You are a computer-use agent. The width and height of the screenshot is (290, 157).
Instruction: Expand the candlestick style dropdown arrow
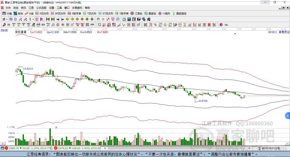click(x=33, y=19)
